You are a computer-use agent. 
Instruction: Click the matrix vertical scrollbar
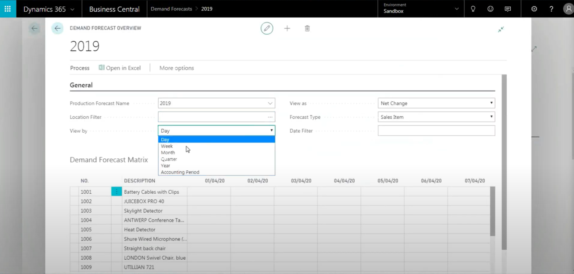[x=492, y=211]
